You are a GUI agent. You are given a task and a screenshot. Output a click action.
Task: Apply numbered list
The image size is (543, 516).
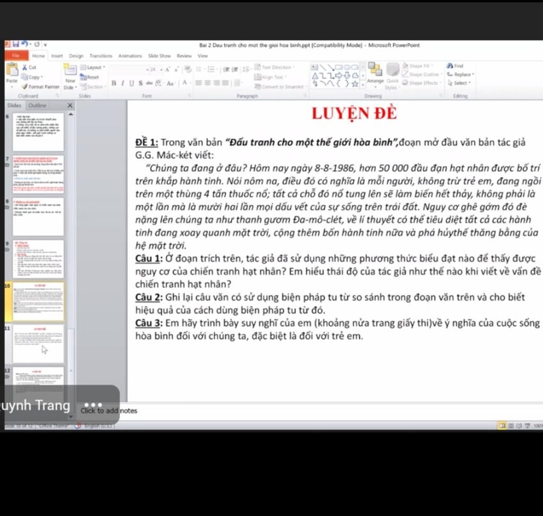coord(211,70)
